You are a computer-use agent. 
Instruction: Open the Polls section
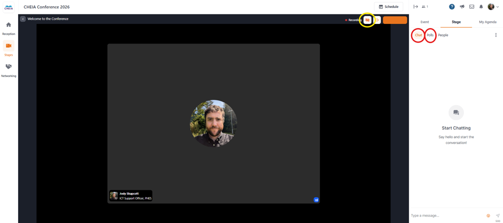point(430,35)
